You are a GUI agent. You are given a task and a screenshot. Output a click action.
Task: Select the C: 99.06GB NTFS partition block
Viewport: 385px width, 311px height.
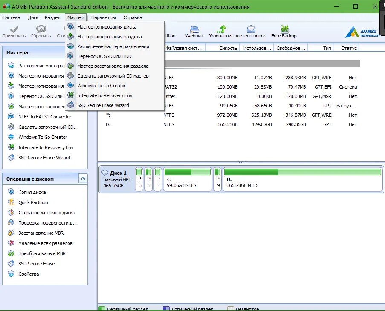[x=187, y=179]
